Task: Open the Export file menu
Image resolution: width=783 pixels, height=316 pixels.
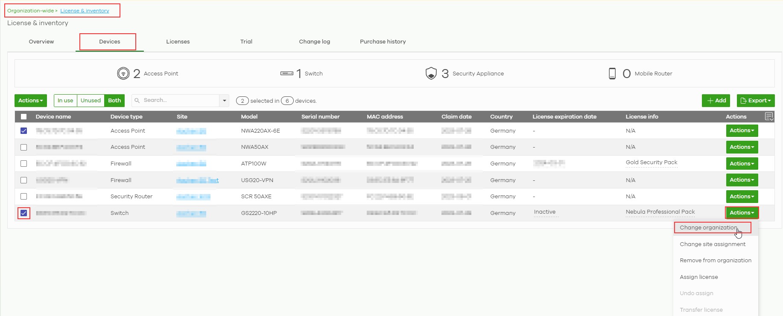Action: point(755,101)
